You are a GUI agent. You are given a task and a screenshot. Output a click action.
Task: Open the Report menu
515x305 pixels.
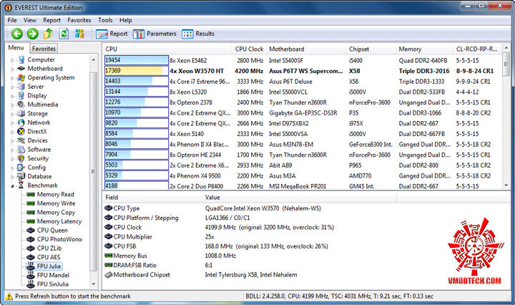tap(52, 20)
